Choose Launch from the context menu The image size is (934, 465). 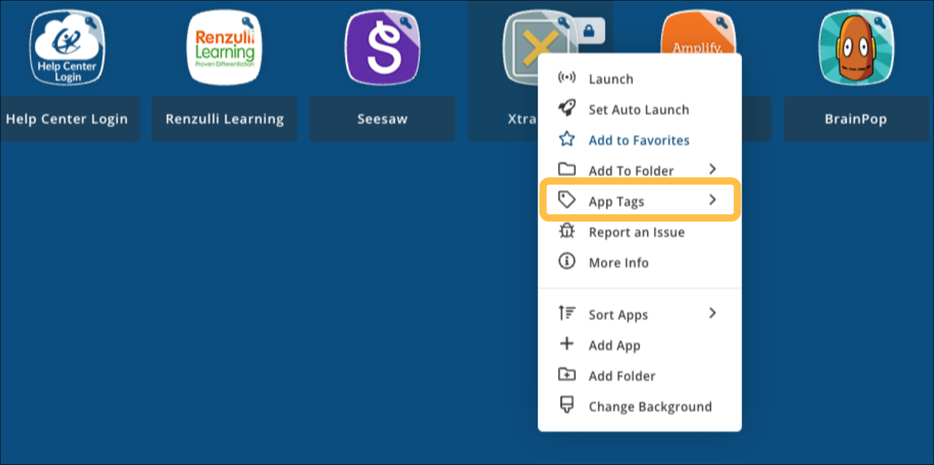coord(640,79)
